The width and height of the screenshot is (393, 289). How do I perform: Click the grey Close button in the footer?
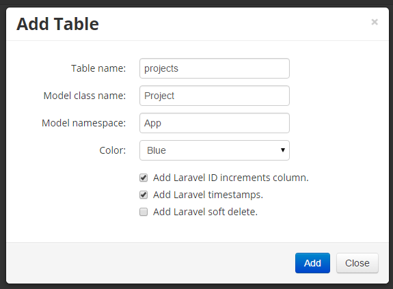click(x=357, y=263)
